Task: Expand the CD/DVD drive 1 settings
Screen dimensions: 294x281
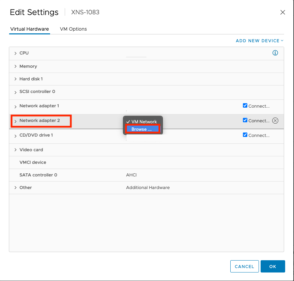Action: [x=15, y=135]
